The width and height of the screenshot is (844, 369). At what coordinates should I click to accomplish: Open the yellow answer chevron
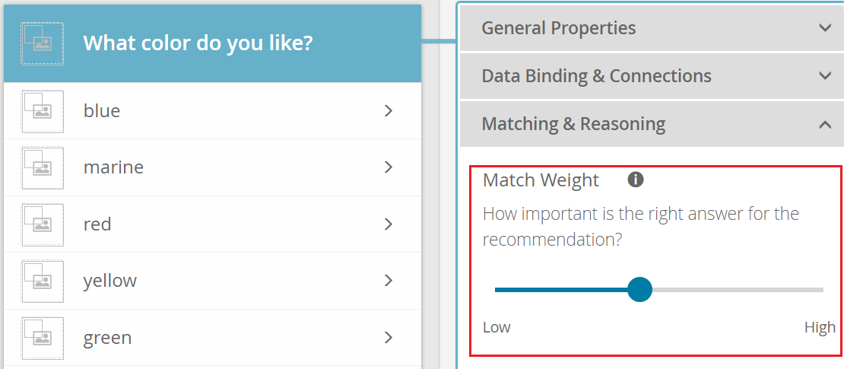[389, 281]
